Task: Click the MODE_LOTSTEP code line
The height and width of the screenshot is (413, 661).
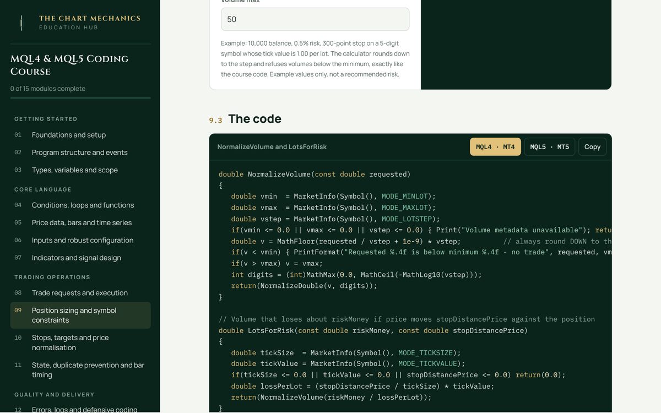Action: click(x=335, y=219)
